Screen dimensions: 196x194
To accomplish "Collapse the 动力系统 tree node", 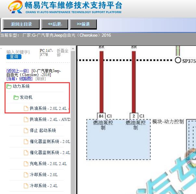I will click(x=21, y=86).
